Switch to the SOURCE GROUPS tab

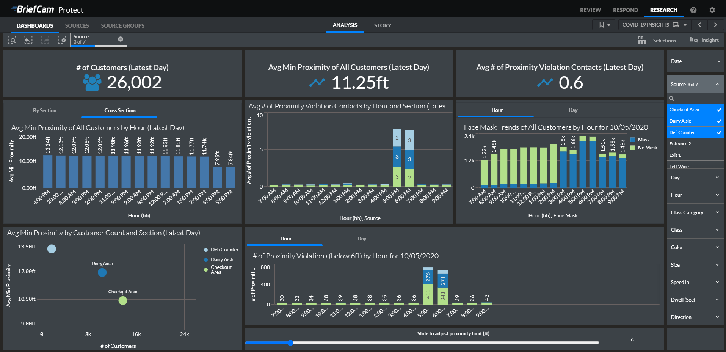122,25
